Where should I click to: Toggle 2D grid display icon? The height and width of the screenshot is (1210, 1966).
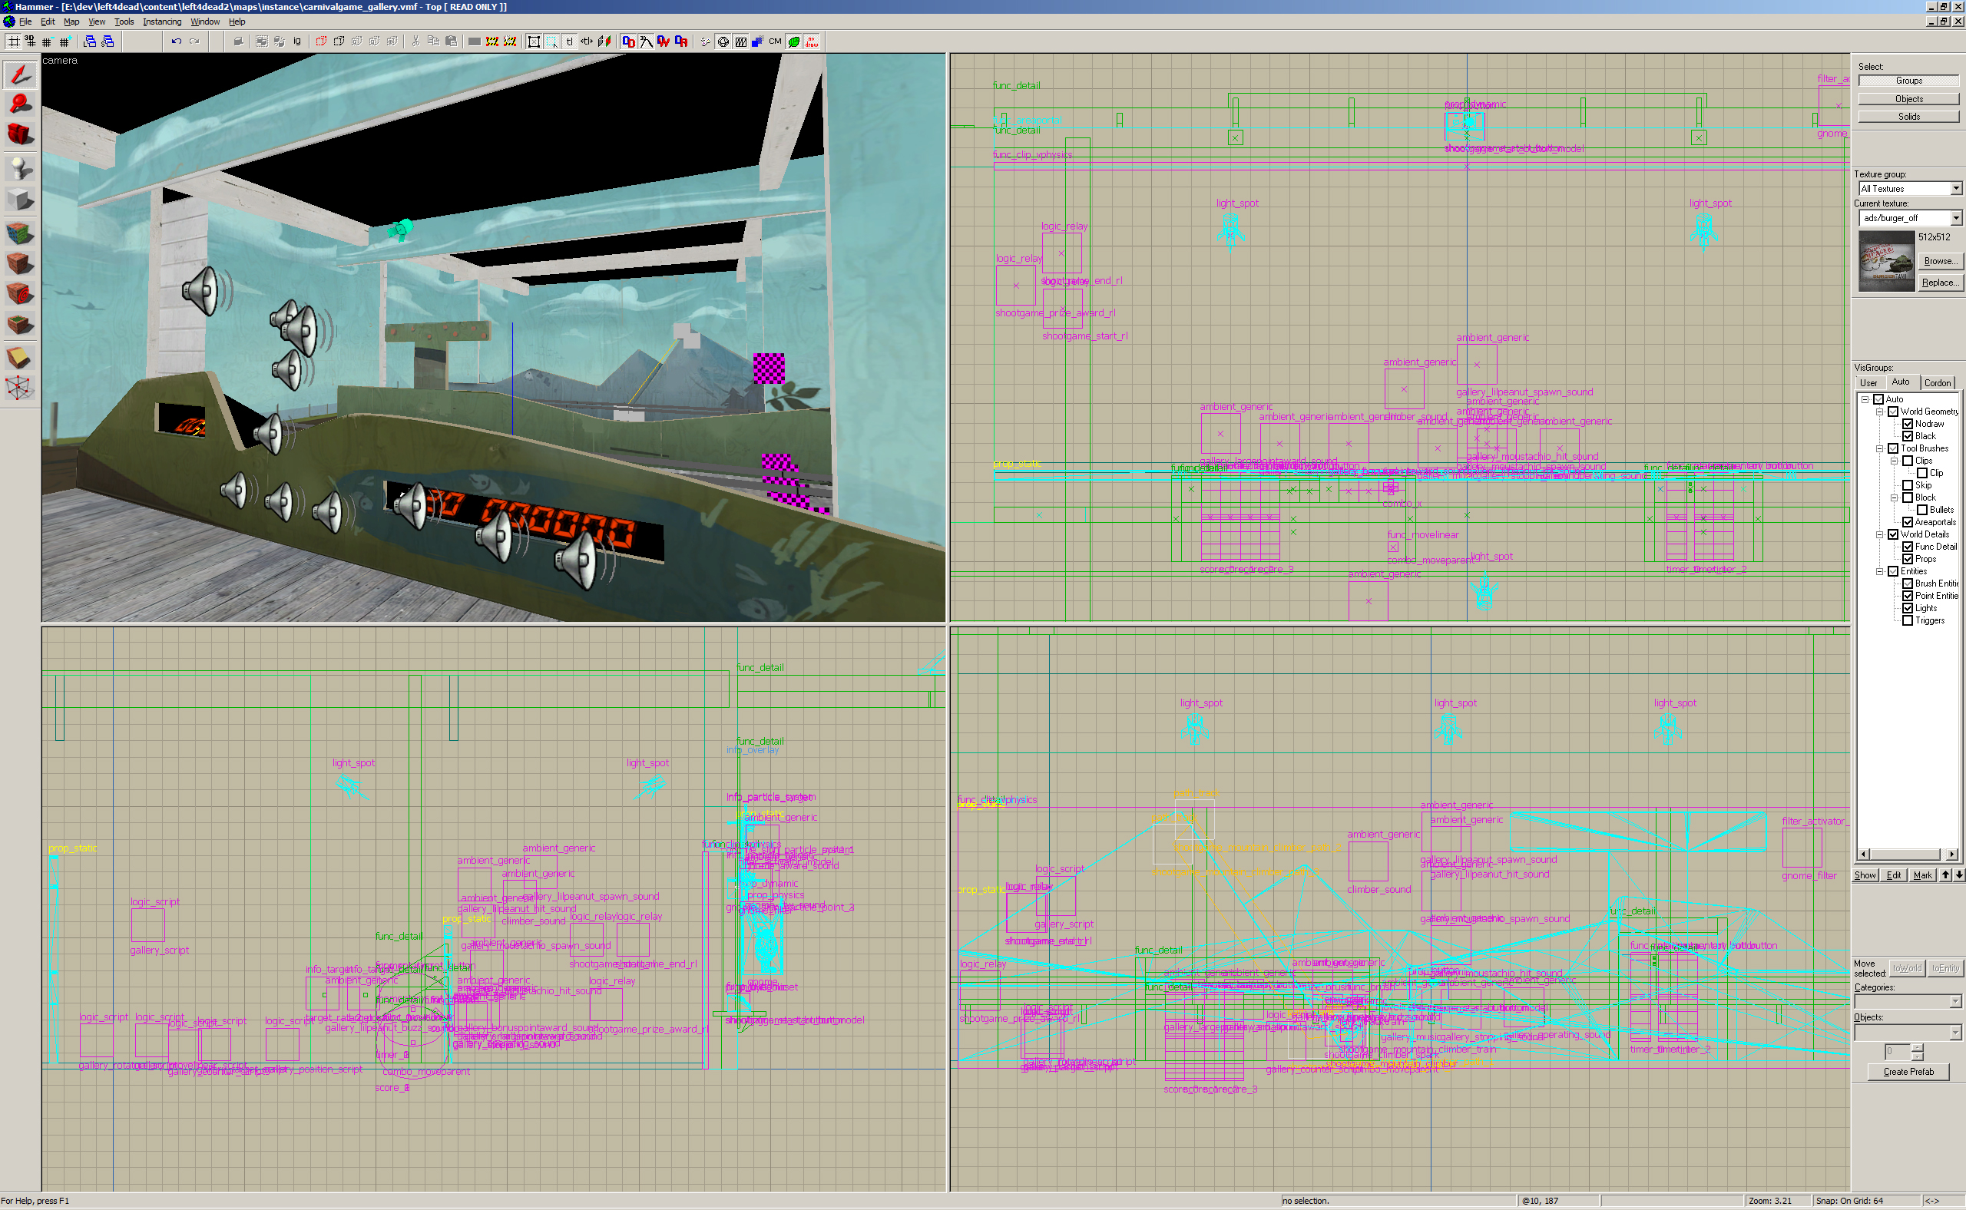point(13,41)
